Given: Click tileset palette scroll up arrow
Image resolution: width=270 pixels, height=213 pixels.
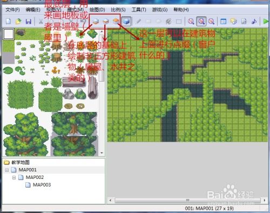Looking at the screenshot, I should tap(102, 31).
